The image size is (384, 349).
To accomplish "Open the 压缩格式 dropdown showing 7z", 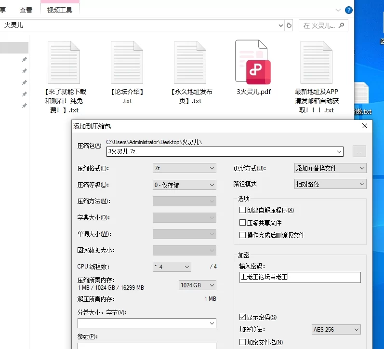I will 184,168.
